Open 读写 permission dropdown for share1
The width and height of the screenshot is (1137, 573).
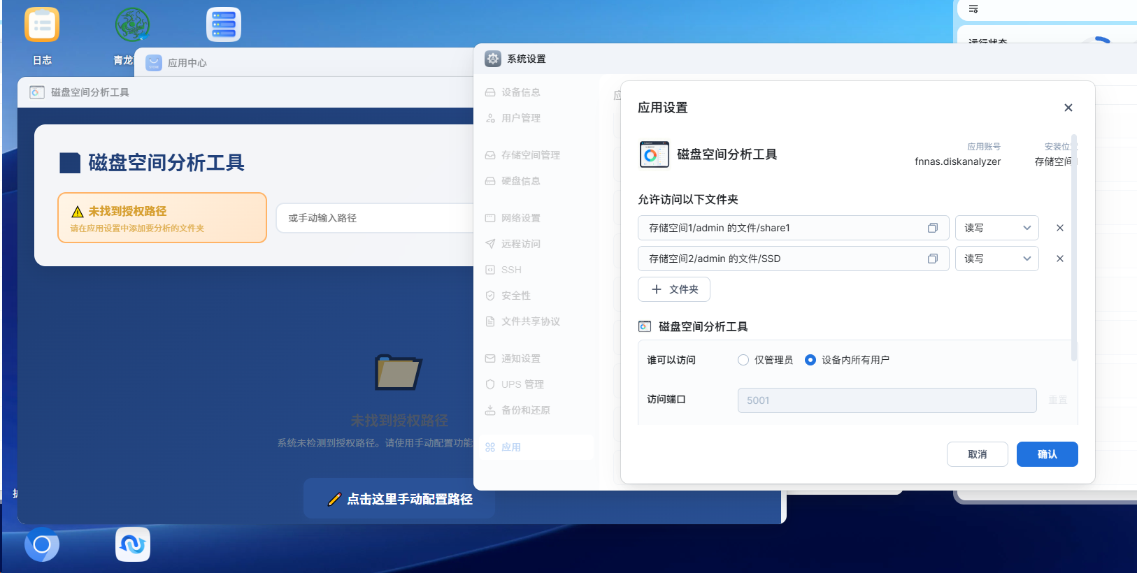pyautogui.click(x=997, y=228)
